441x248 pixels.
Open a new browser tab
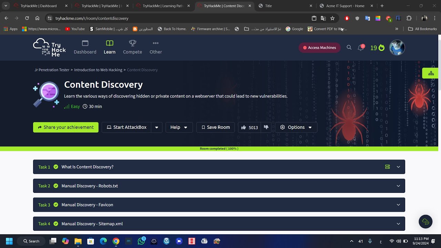(382, 6)
